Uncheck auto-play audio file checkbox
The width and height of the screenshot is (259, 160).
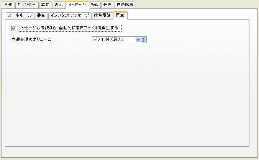tap(13, 28)
